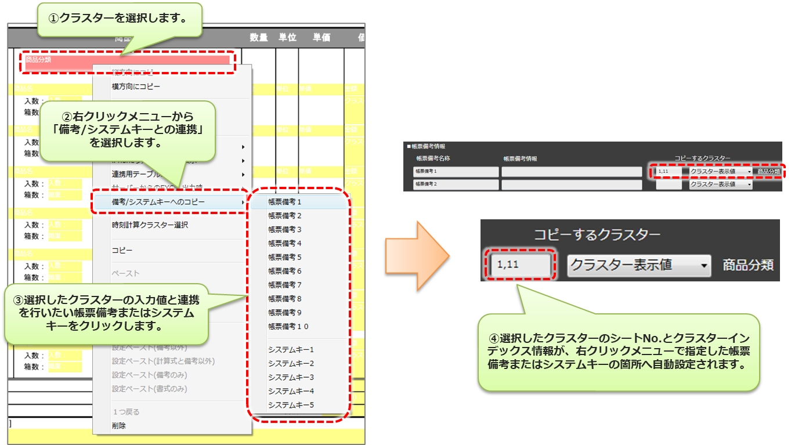The height and width of the screenshot is (445, 791).
Task: Click 1つ戻る in the context menu
Action: tap(125, 412)
